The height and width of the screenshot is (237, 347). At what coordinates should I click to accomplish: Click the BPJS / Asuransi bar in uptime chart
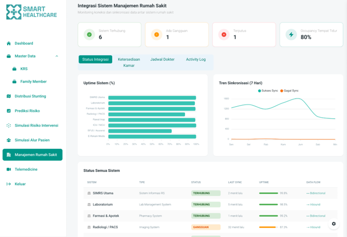tap(140, 131)
